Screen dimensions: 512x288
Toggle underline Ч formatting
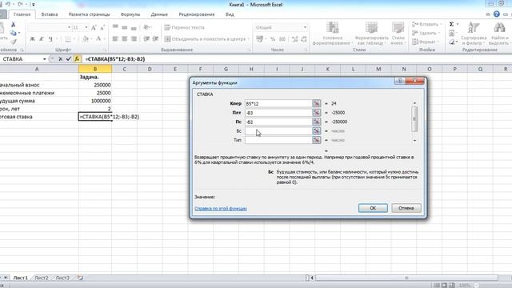coord(50,39)
